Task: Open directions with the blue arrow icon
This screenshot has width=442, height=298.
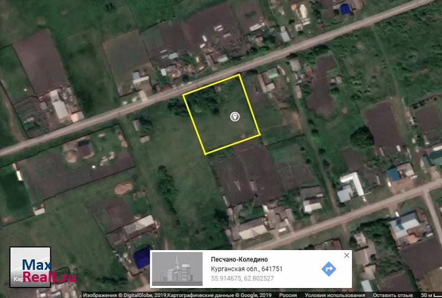Action: [329, 269]
